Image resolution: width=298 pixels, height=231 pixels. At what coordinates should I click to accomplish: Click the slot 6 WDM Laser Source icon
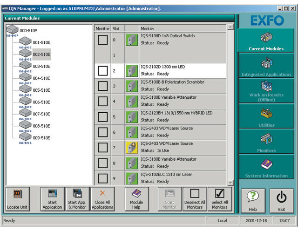tap(132, 132)
